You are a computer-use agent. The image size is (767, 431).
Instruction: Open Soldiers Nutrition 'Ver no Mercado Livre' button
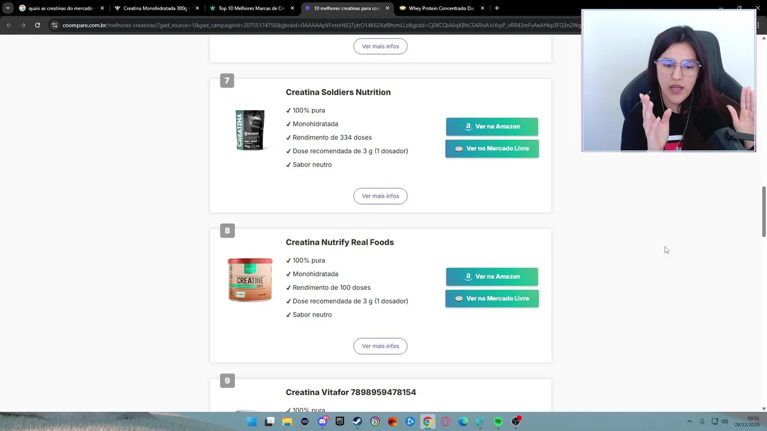coord(492,148)
